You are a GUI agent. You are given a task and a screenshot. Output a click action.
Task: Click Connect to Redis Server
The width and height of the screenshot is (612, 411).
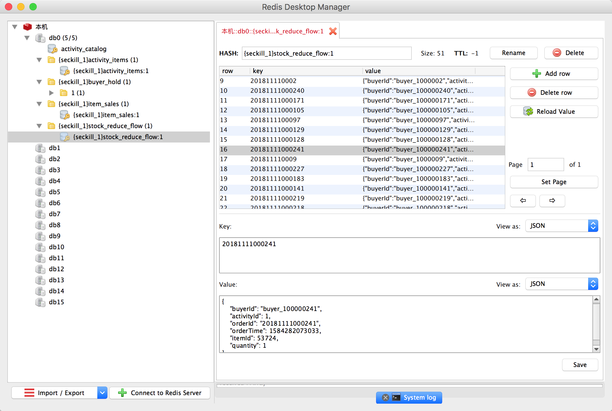pyautogui.click(x=160, y=393)
